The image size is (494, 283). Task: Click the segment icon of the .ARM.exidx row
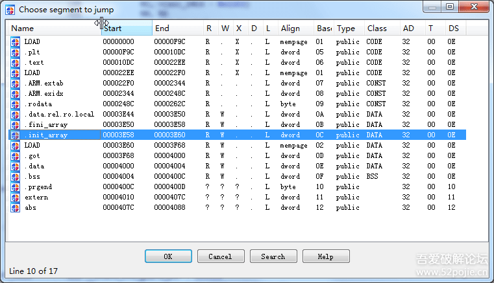(x=15, y=94)
